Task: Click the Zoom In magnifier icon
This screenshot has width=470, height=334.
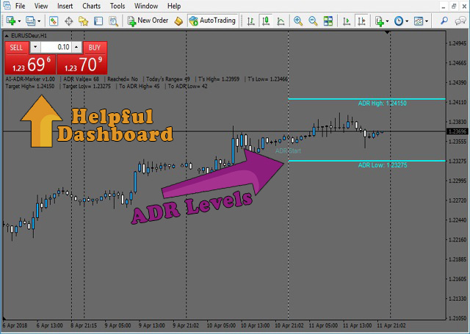Action: 297,21
